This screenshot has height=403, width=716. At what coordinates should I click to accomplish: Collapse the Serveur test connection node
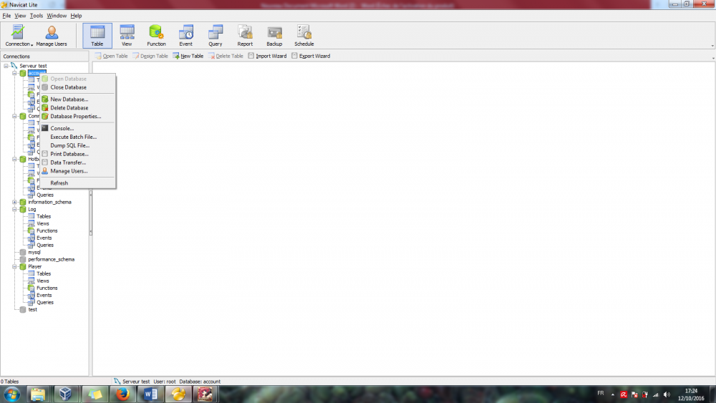pyautogui.click(x=6, y=66)
